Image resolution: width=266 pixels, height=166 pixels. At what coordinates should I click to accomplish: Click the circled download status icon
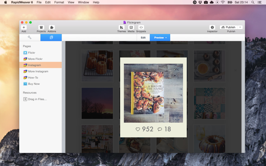pyautogui.click(x=217, y=2)
